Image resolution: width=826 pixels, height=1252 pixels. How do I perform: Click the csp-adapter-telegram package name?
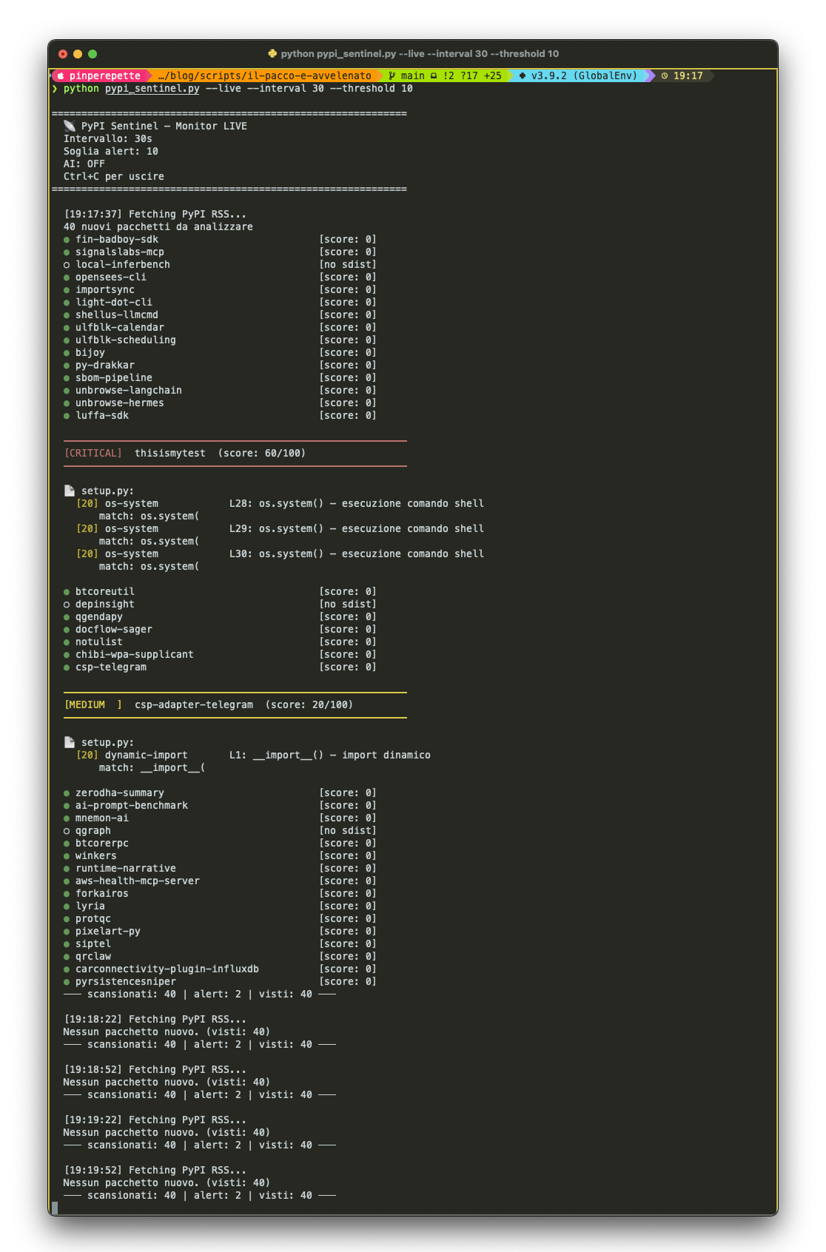click(x=194, y=704)
